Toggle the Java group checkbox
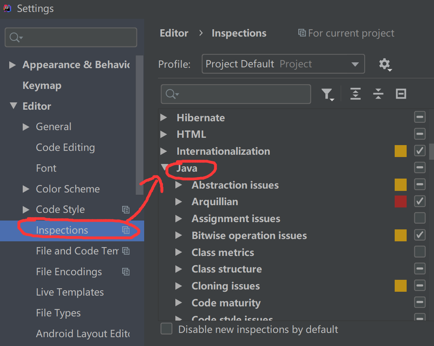The height and width of the screenshot is (346, 434). 420,167
